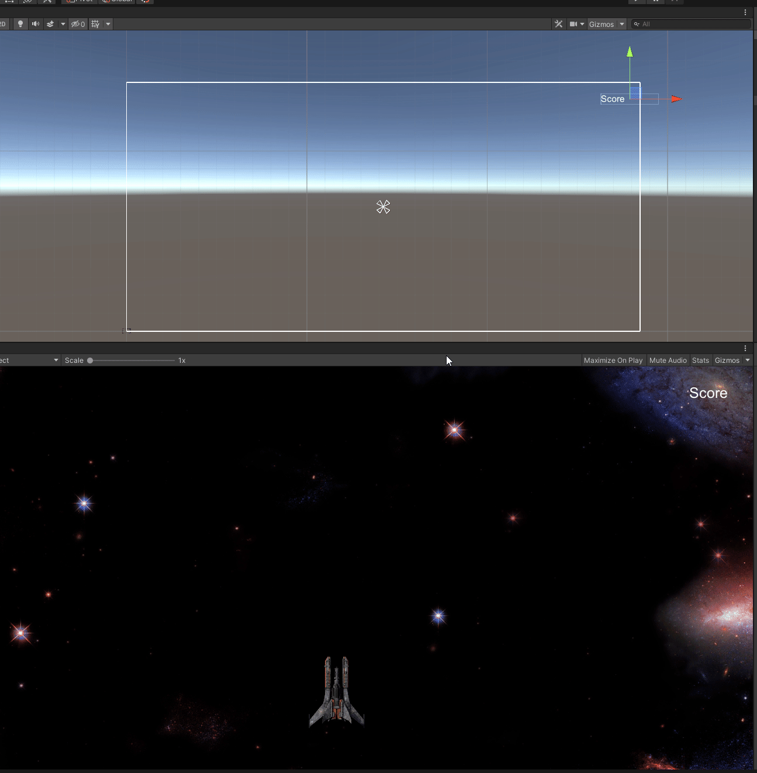Select the white gizmo icon at canvas center
The height and width of the screenshot is (773, 757).
click(383, 207)
